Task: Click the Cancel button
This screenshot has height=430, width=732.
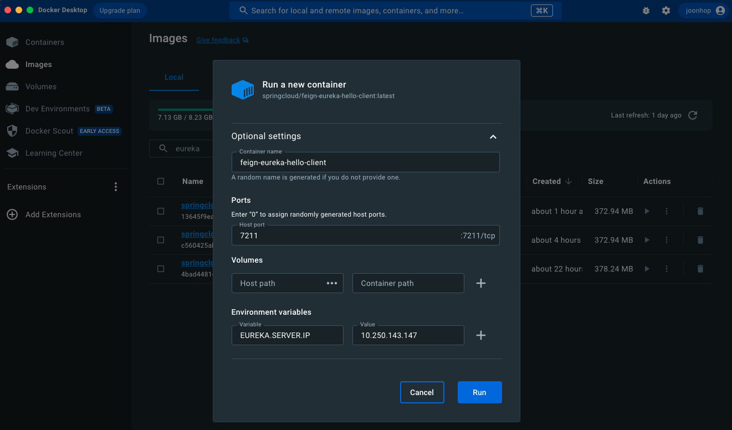Action: (422, 392)
